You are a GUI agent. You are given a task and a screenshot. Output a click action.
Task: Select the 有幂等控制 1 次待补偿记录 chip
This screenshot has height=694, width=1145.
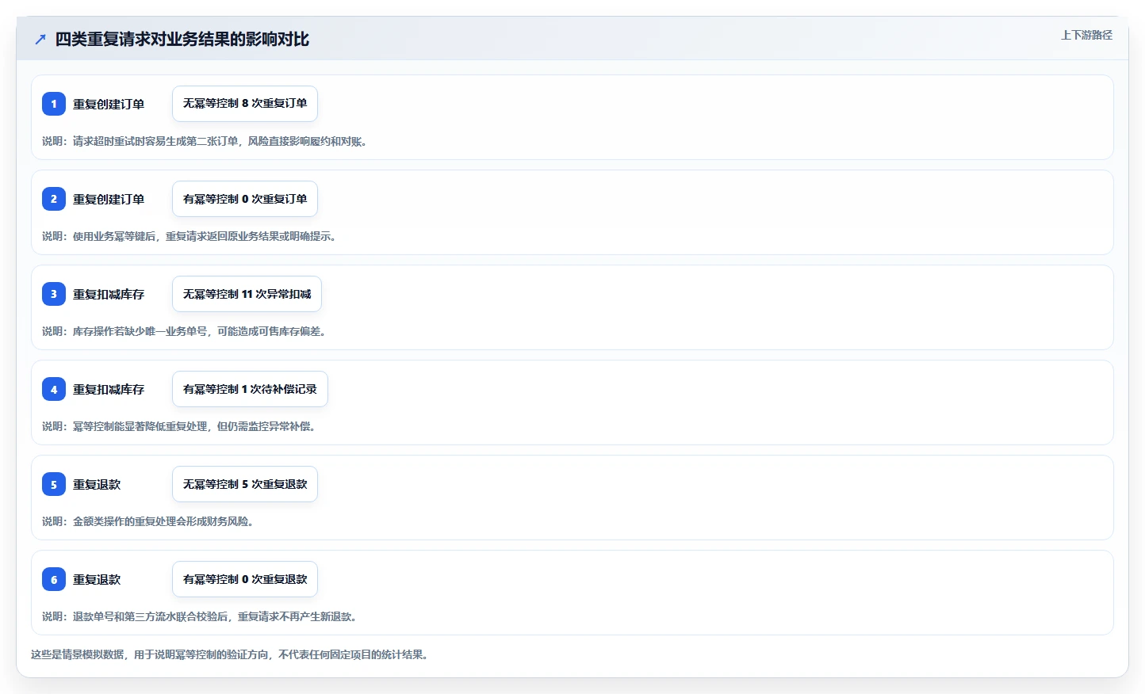[250, 389]
